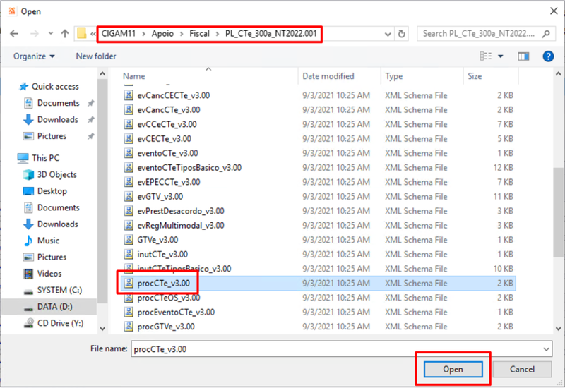This screenshot has height=388, width=565.
Task: Click the evRegMultimodal_v3.00 file icon
Action: click(x=129, y=225)
